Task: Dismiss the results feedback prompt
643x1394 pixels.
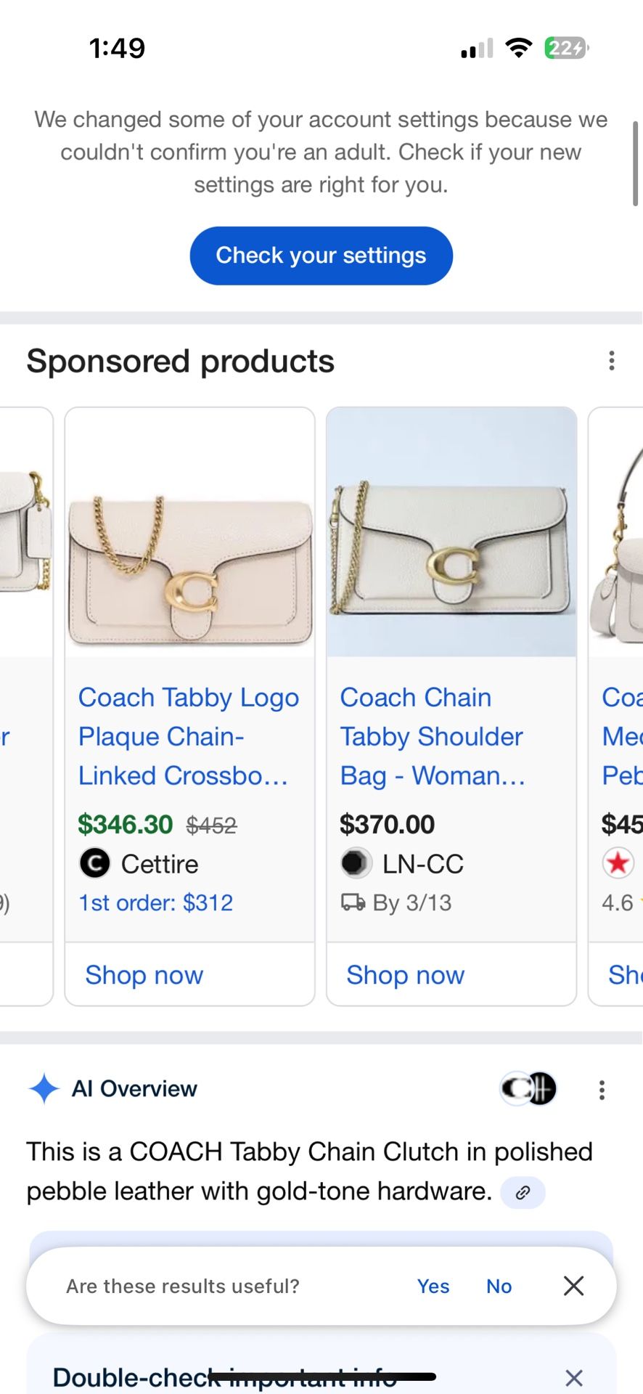Action: [573, 1286]
